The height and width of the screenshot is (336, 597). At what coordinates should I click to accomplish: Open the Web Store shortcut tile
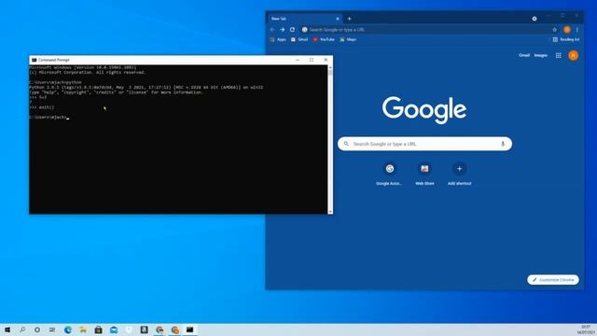424,174
